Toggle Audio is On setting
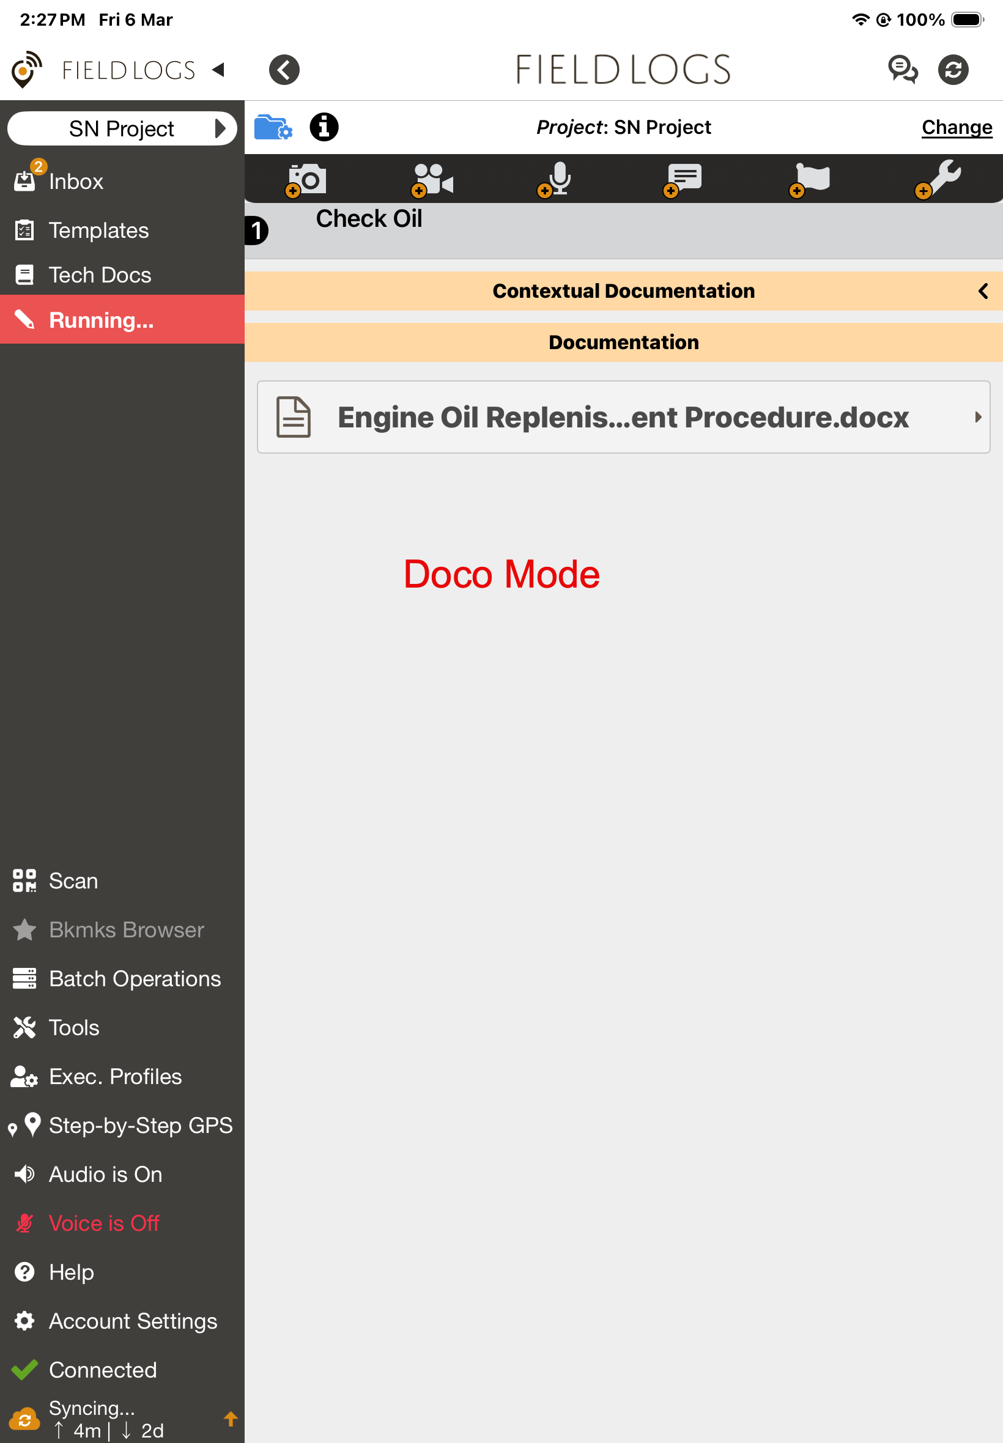Screen dimensions: 1003x1443 (x=105, y=1174)
